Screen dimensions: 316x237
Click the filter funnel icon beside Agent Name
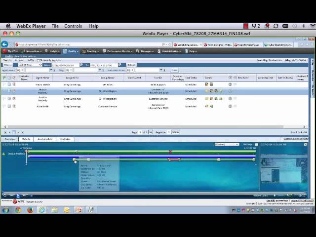[51, 70]
